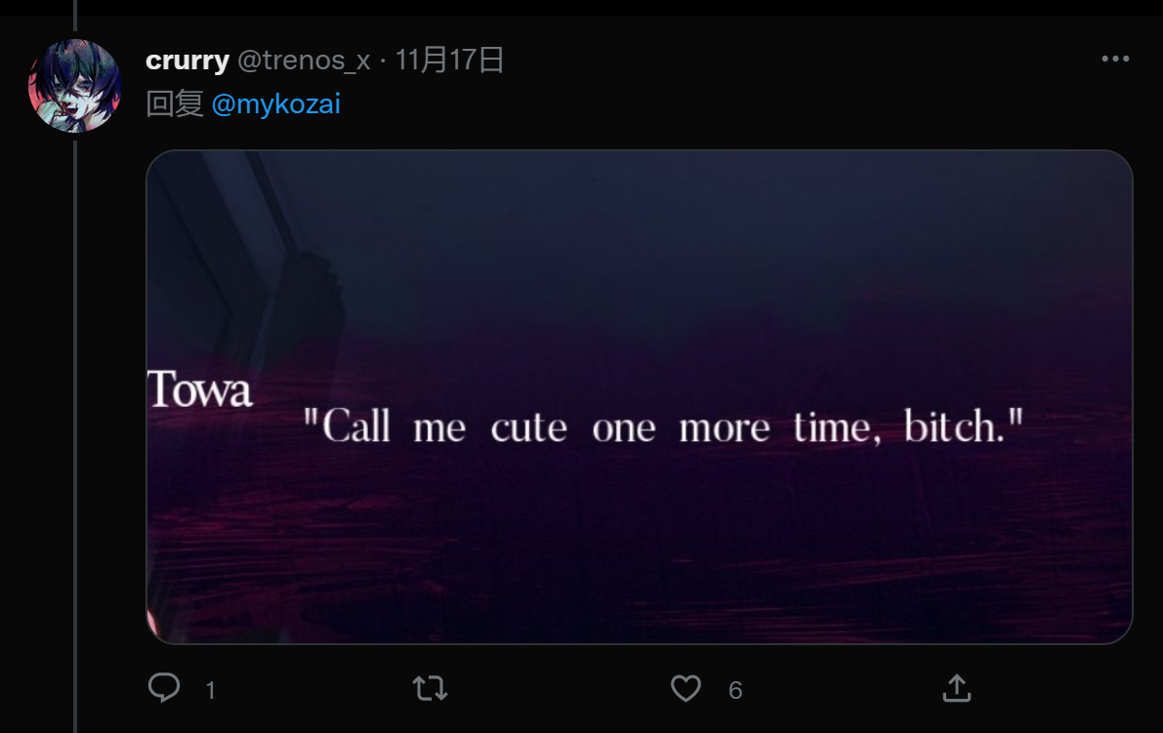The image size is (1163, 733).
Task: Open the share menu via upload arrow icon
Action: (957, 688)
